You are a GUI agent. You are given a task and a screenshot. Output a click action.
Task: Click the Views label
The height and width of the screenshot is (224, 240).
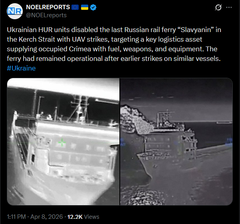tap(91, 217)
